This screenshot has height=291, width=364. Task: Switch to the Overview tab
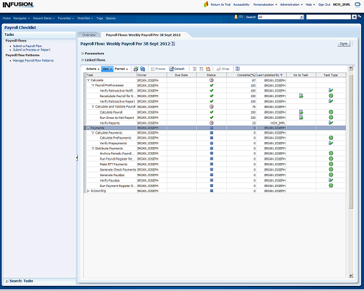coord(89,35)
